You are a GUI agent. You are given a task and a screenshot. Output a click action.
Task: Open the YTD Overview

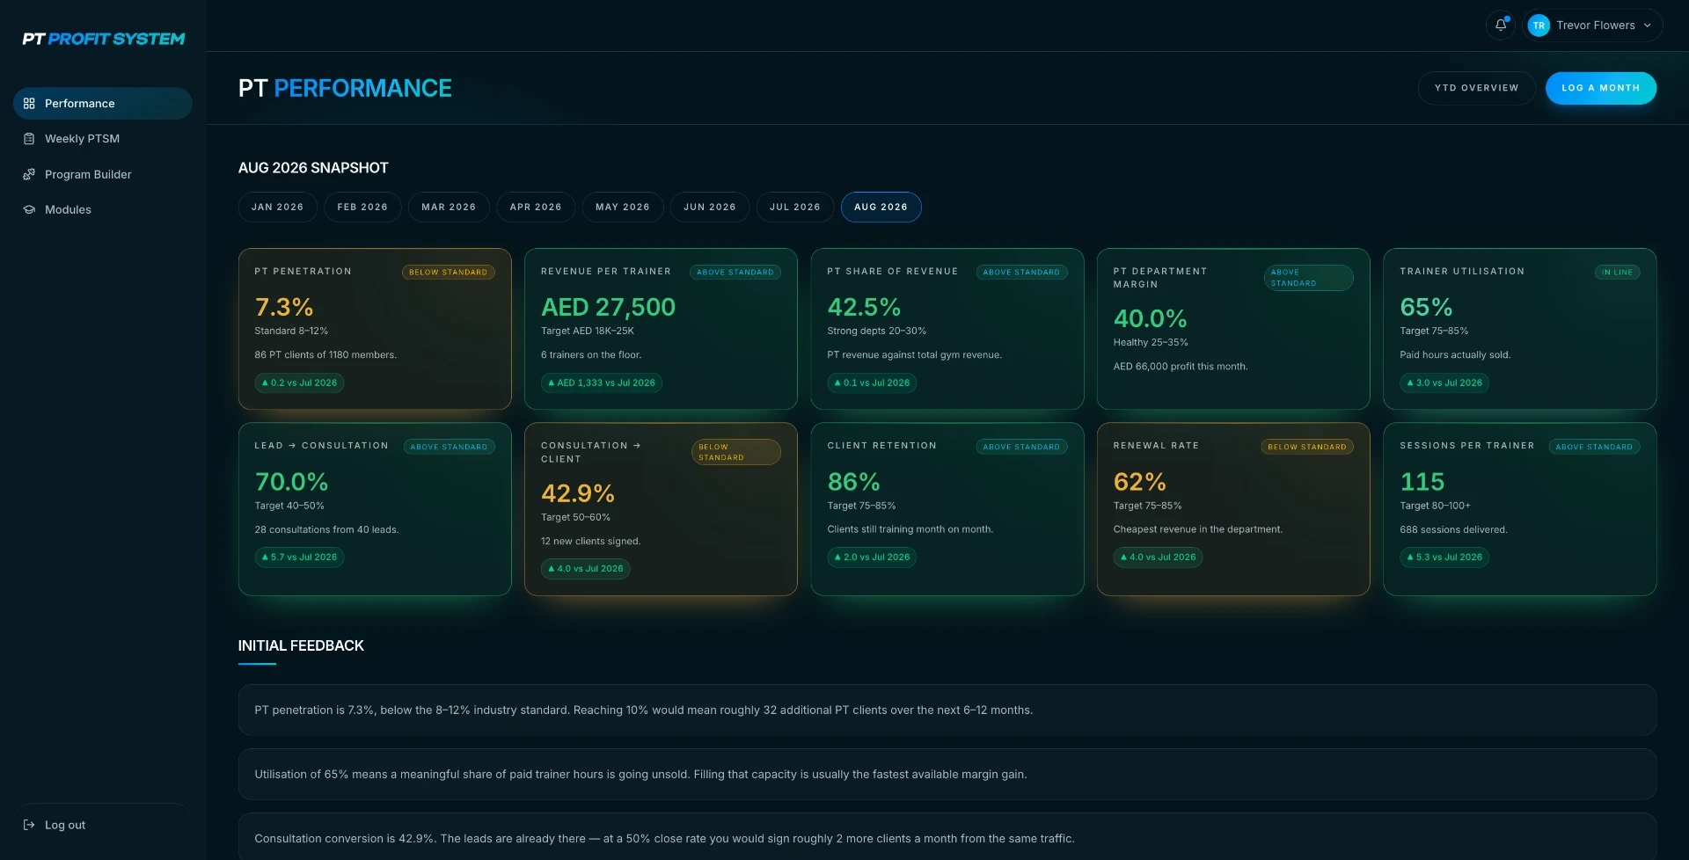pyautogui.click(x=1476, y=88)
